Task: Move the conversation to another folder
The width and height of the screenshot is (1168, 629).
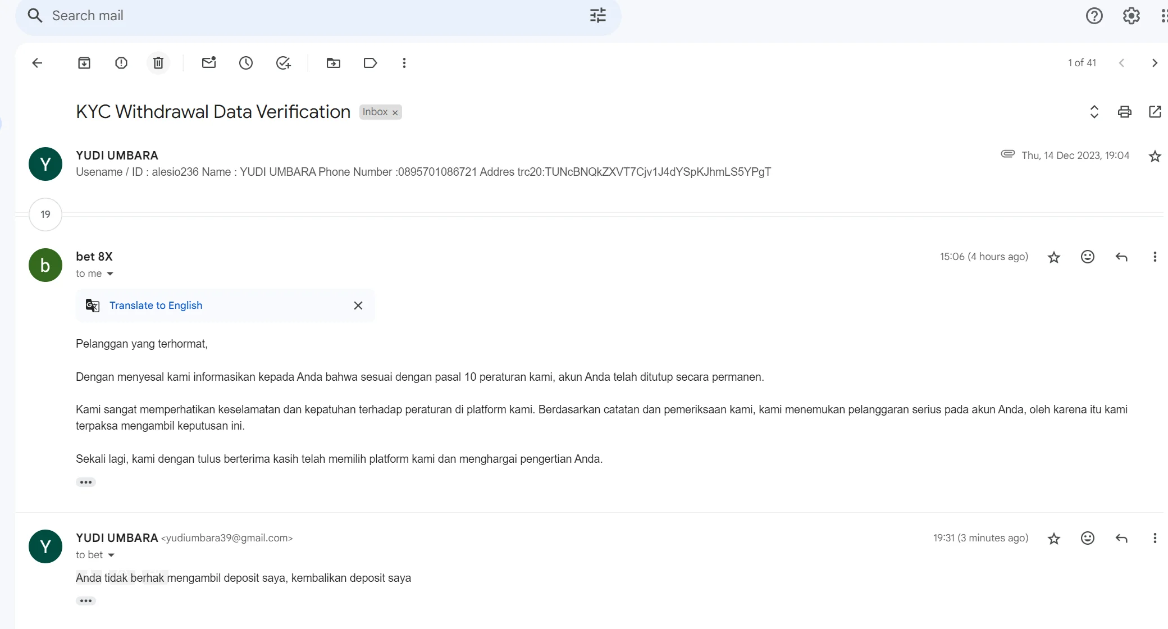Action: point(333,63)
